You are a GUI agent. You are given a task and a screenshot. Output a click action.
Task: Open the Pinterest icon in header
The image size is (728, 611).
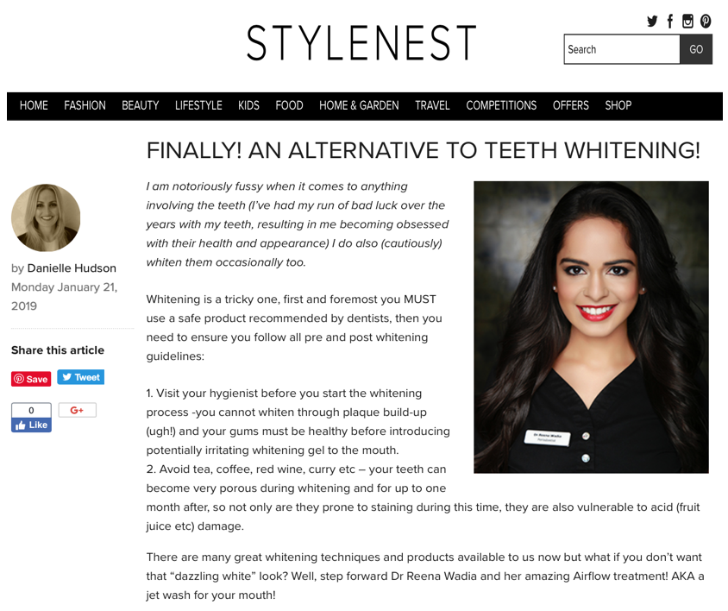pyautogui.click(x=706, y=21)
